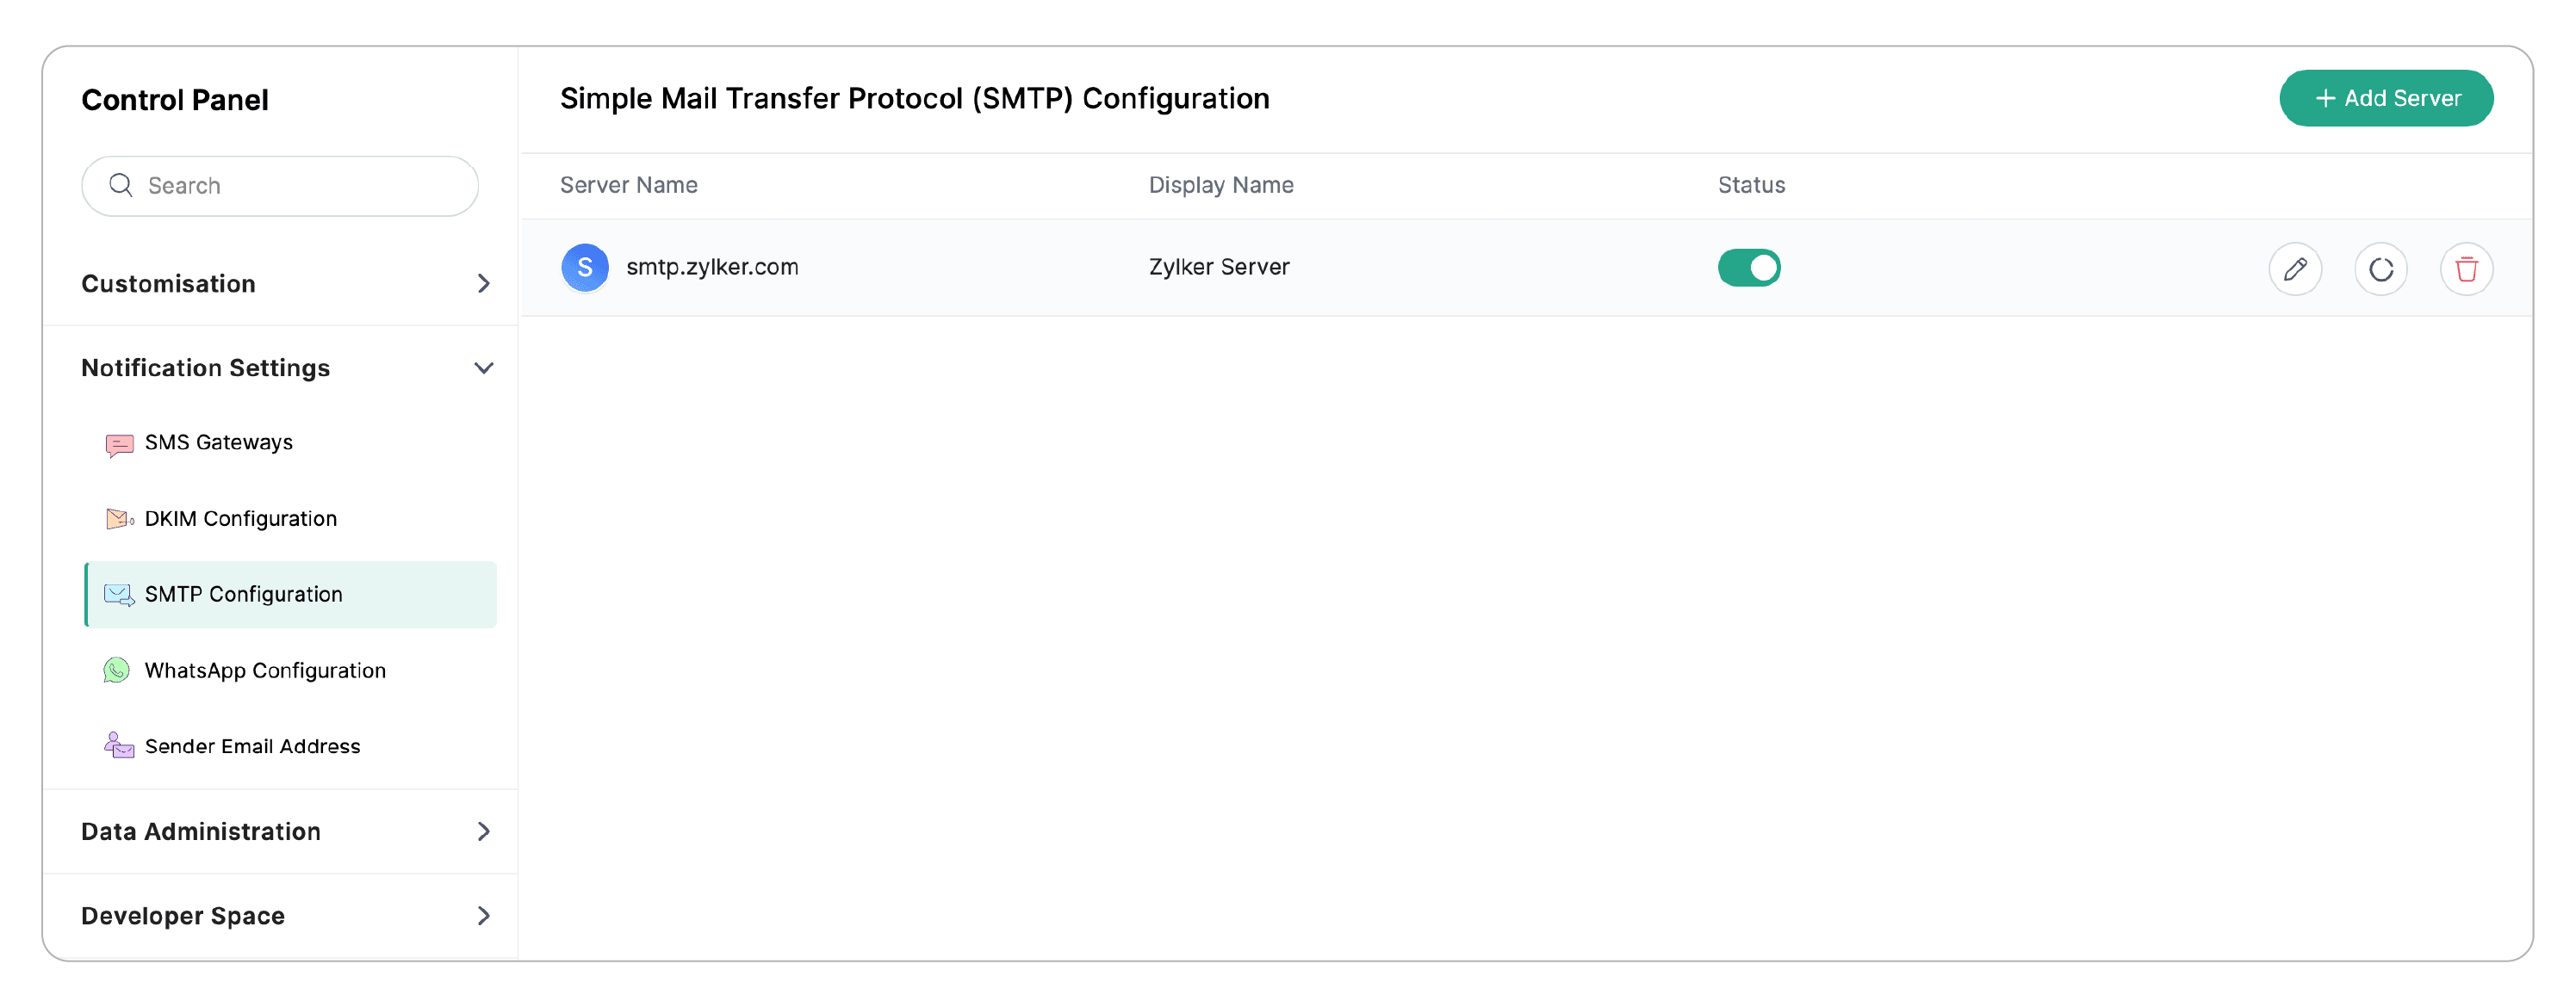Click the DKIM Configuration envelope icon
The image size is (2576, 1007).
119,518
